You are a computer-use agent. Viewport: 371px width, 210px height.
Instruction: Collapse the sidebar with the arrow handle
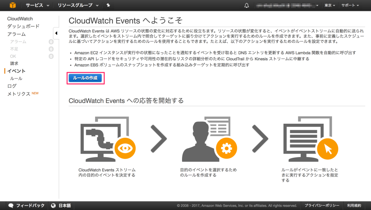pos(56,33)
